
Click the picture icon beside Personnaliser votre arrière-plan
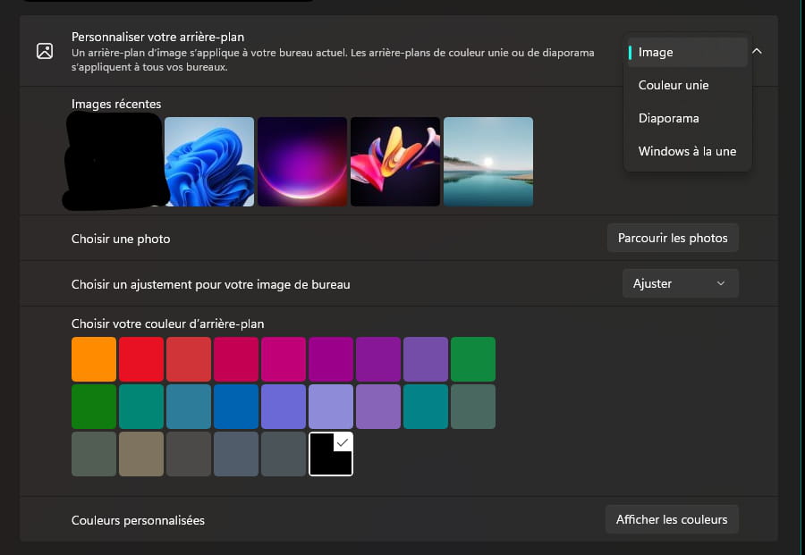click(44, 51)
